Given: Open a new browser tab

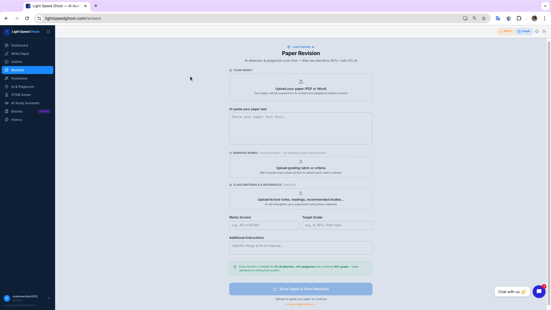Looking at the screenshot, I should [x=96, y=6].
